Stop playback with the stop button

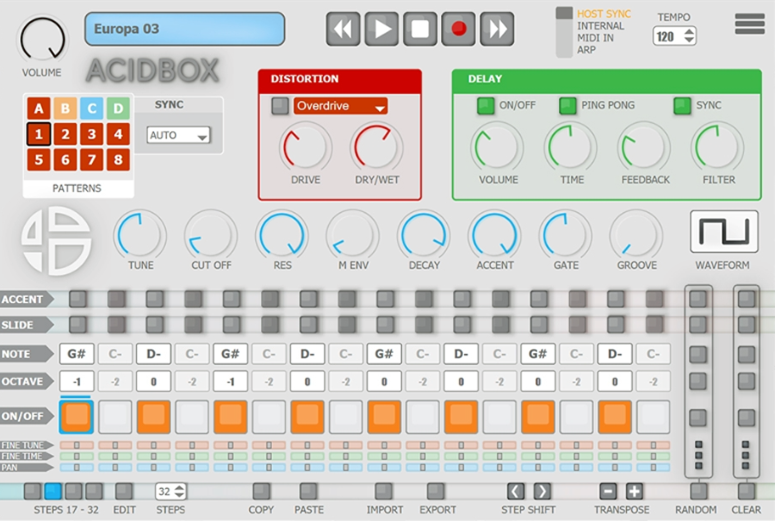point(420,28)
